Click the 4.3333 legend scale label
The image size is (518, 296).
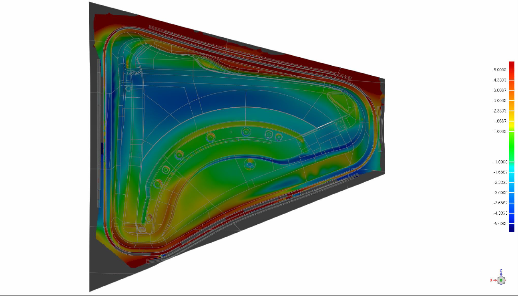(500, 80)
